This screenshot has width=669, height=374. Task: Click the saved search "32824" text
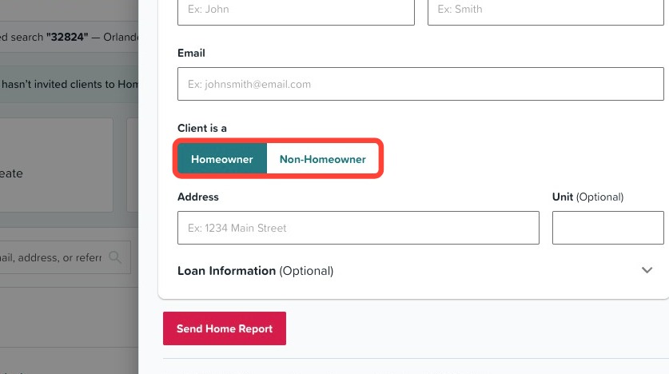tap(68, 37)
